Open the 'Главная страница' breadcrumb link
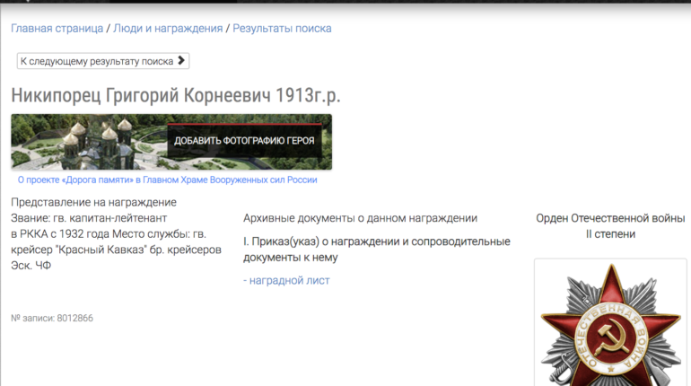 (x=57, y=29)
